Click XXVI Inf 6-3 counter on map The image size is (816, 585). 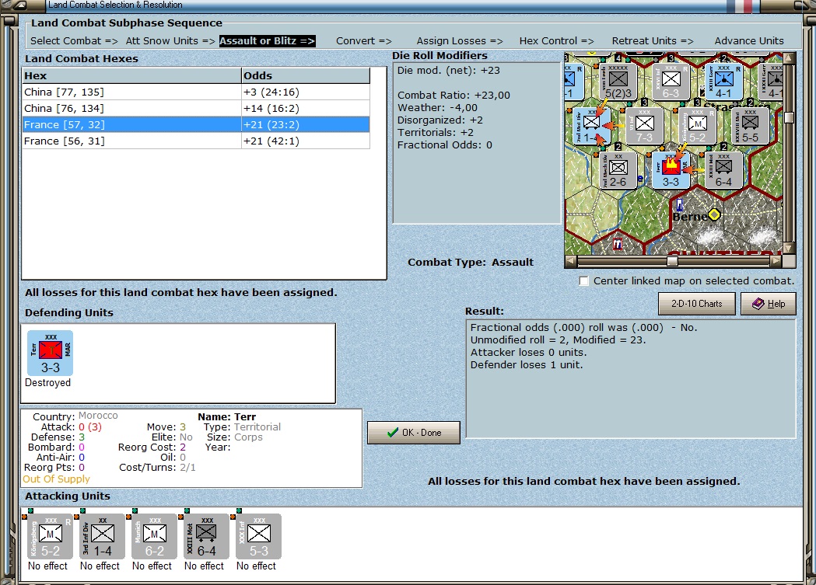coord(671,82)
